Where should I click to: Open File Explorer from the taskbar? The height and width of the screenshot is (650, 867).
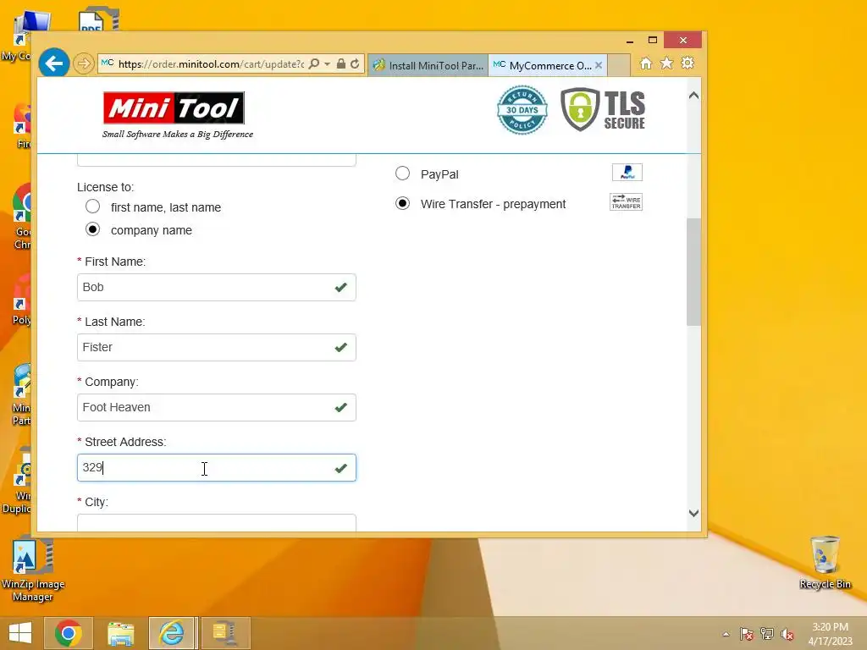point(120,633)
